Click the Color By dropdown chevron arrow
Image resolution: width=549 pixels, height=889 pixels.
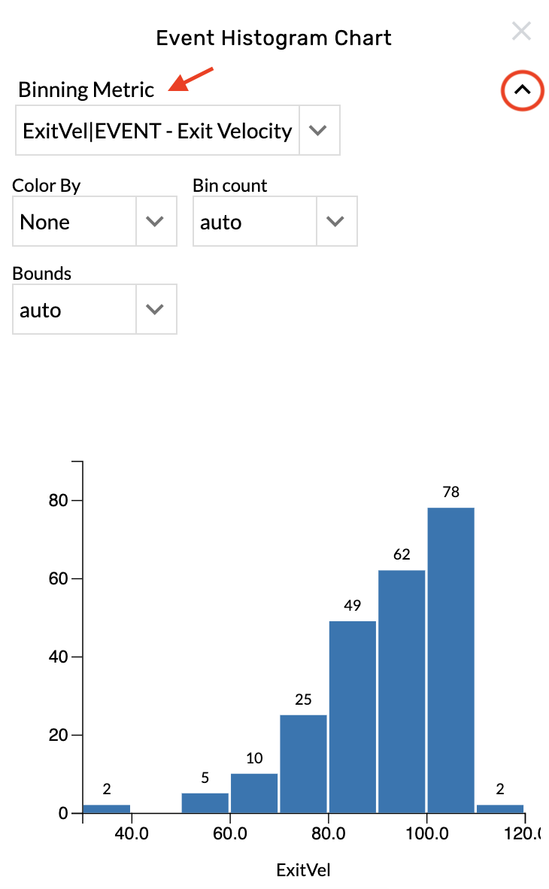pos(156,221)
